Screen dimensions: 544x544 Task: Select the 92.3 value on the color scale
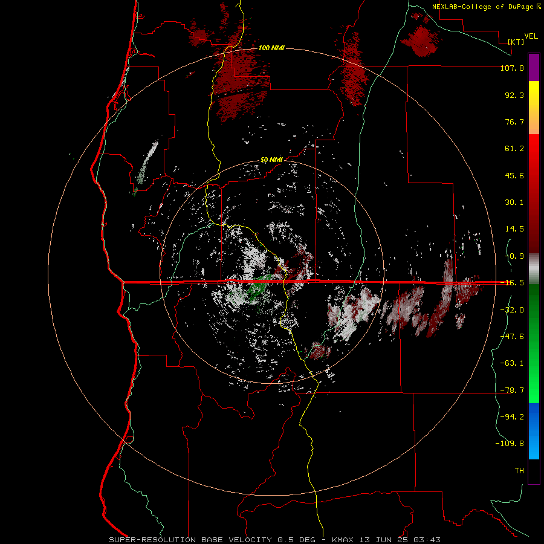coord(514,95)
